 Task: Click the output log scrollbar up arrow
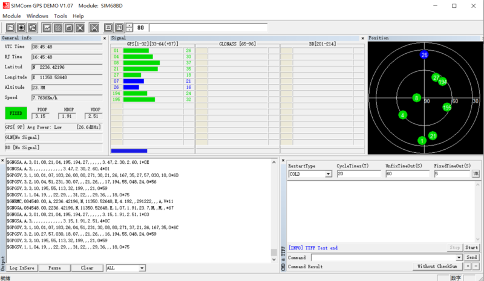pyautogui.click(x=274, y=162)
